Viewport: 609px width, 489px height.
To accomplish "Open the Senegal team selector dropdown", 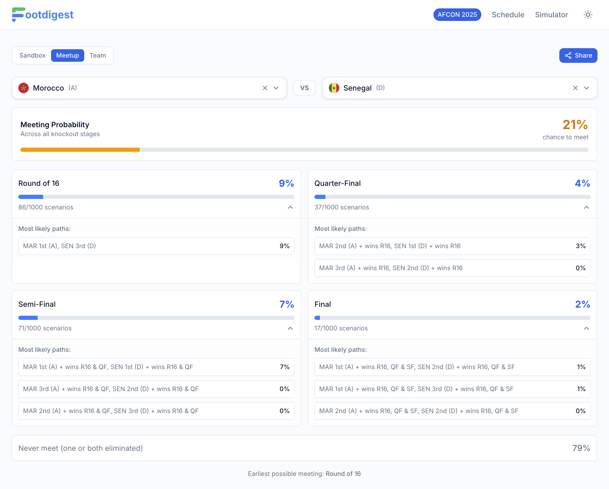I will tap(587, 88).
